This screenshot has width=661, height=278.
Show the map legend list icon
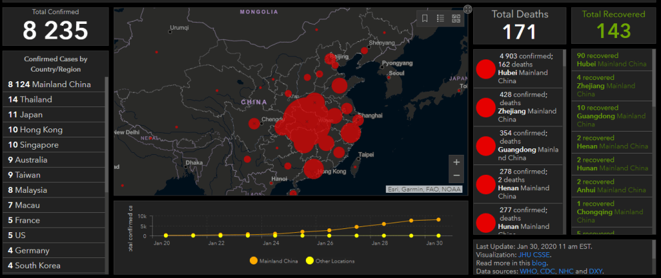(441, 18)
